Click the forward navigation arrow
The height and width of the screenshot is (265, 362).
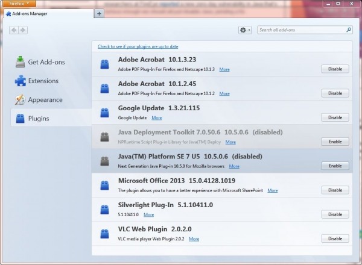[x=23, y=30]
